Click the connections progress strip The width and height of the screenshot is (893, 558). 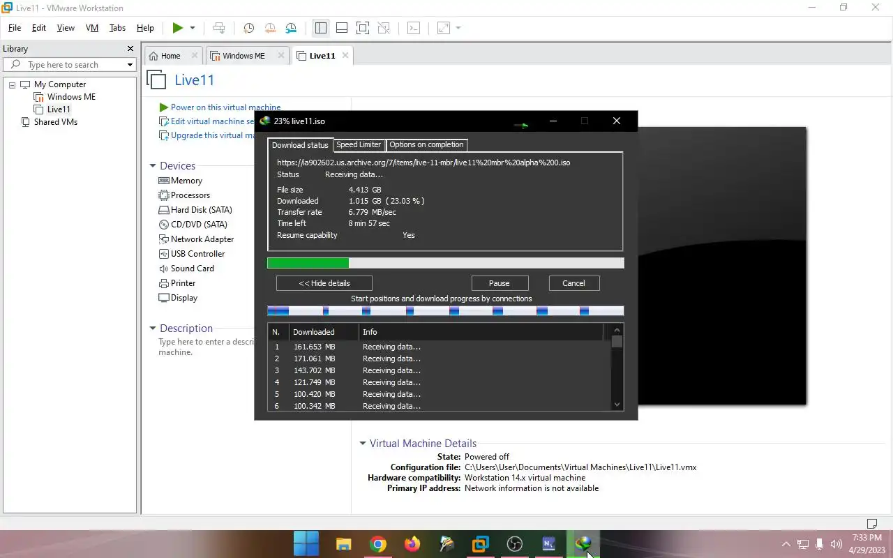[x=445, y=311]
